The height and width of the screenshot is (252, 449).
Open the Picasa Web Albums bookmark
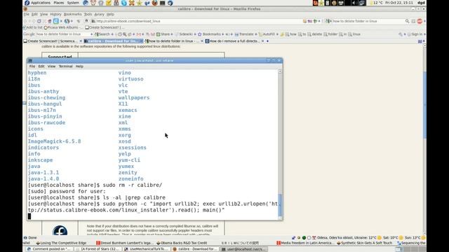63,27
